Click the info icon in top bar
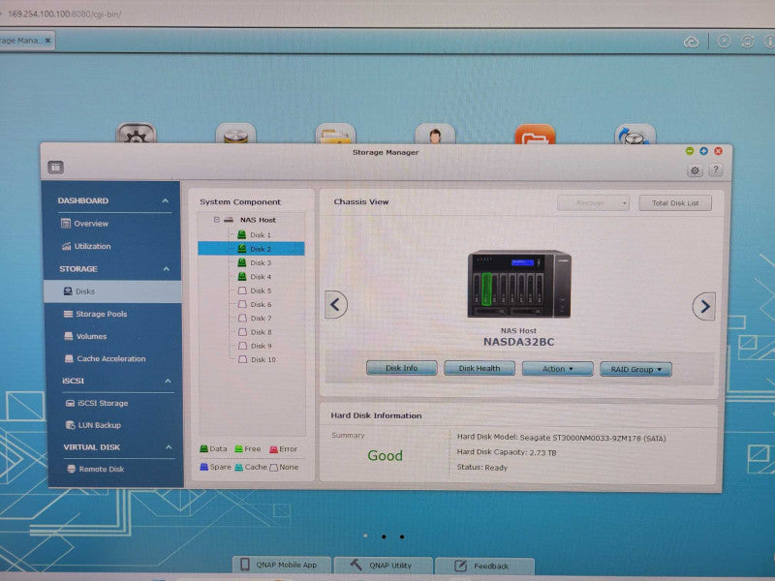Viewport: 775px width, 581px height. [x=769, y=41]
